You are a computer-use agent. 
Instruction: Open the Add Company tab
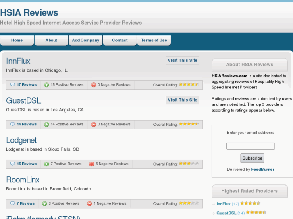tap(85, 40)
